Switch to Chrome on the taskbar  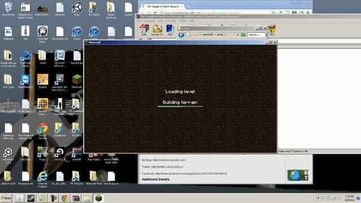click(65, 198)
